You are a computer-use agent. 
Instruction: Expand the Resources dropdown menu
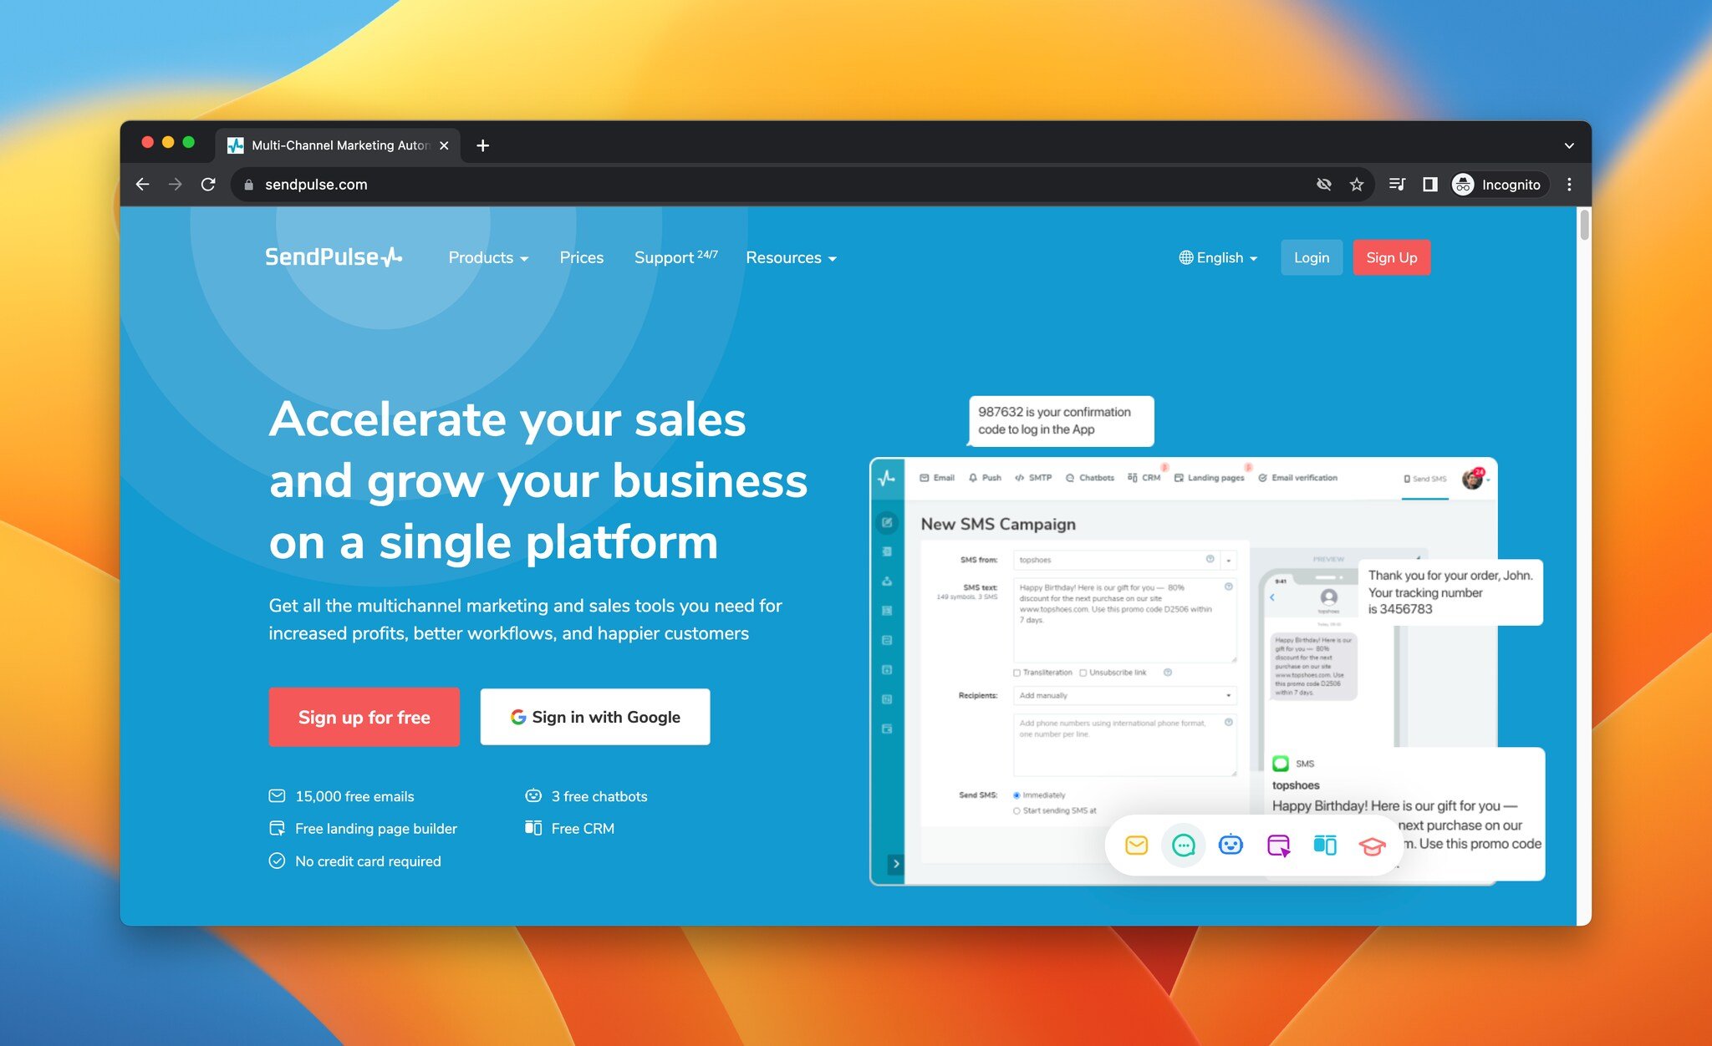coord(791,256)
